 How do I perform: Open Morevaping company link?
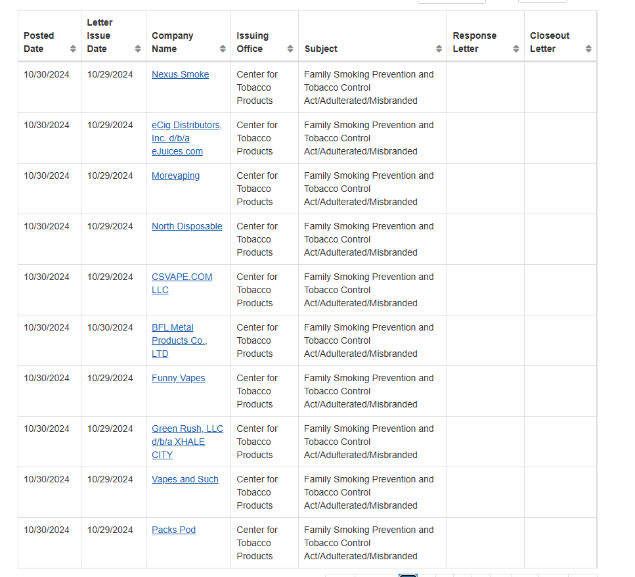click(176, 176)
